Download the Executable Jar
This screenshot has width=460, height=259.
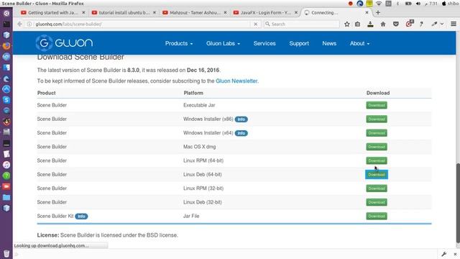377,105
